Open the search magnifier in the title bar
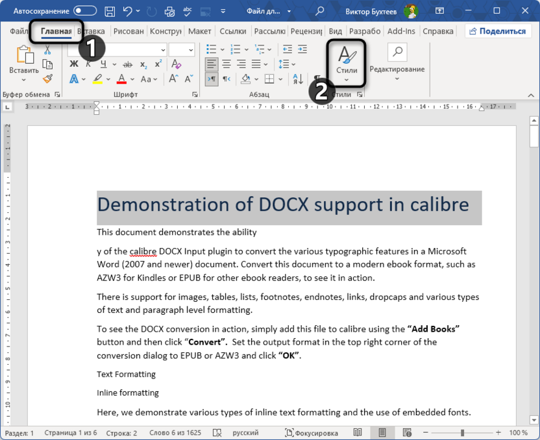 point(319,11)
